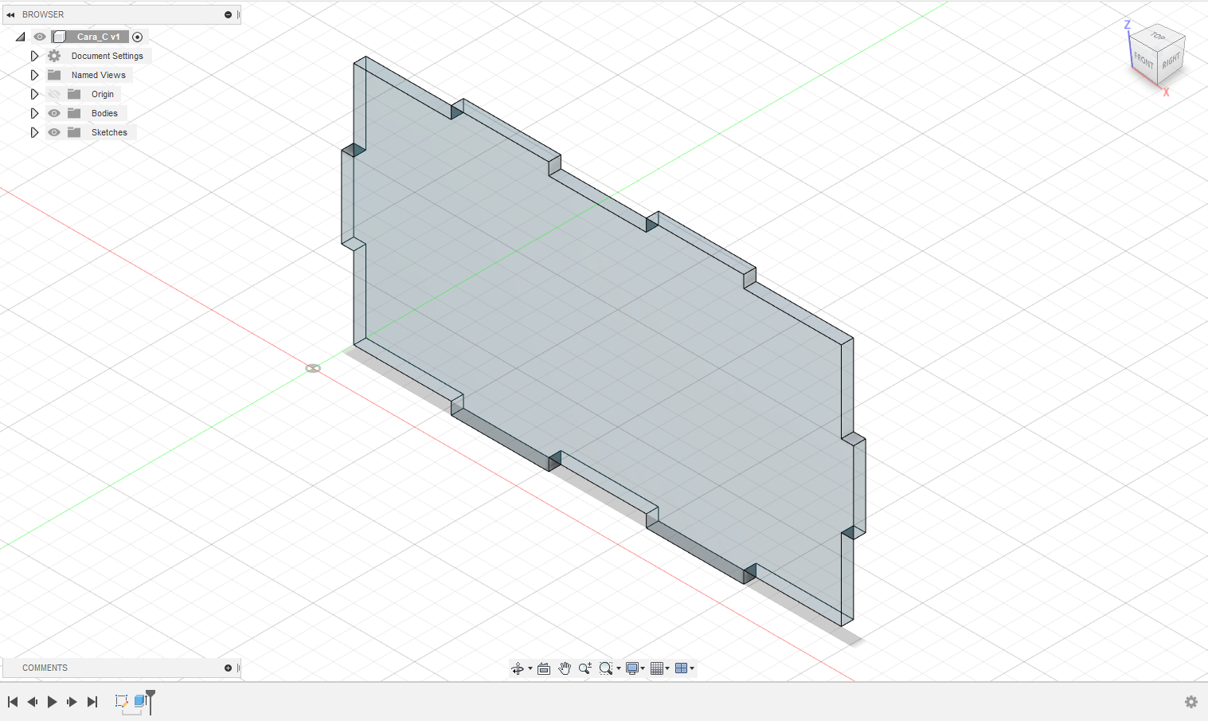Screen dimensions: 1208x721
Task: Hide the Bodies folder
Action: click(54, 113)
